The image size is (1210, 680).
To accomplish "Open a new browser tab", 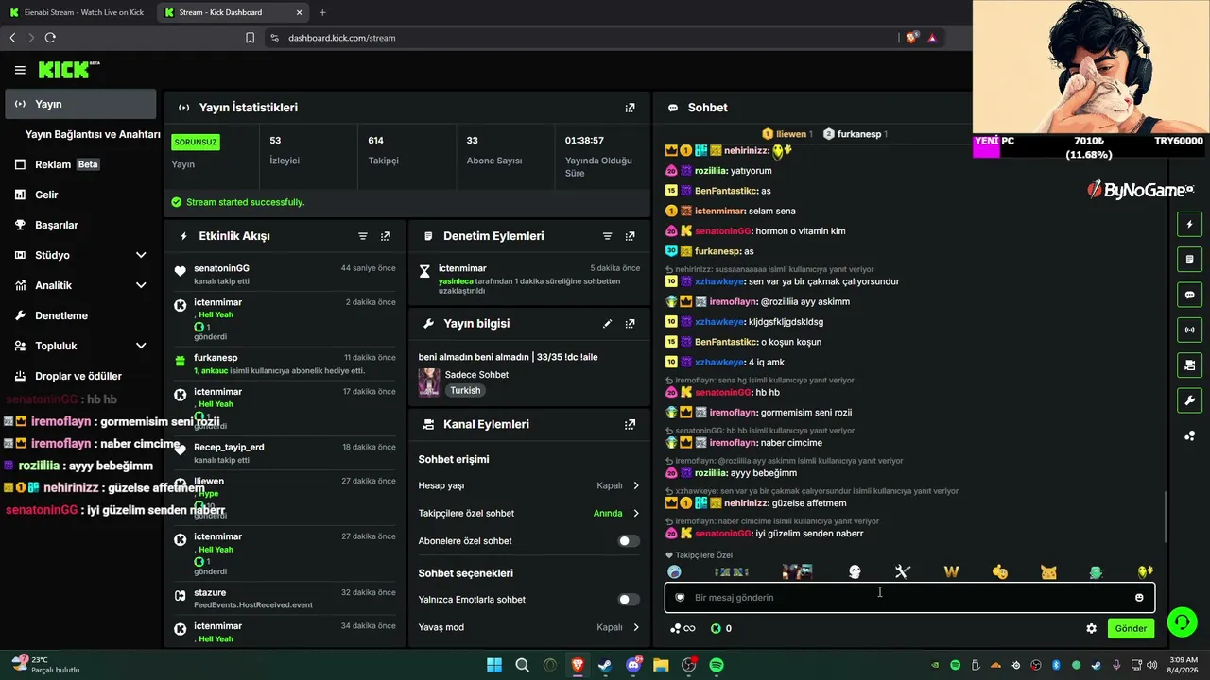I will [x=322, y=12].
